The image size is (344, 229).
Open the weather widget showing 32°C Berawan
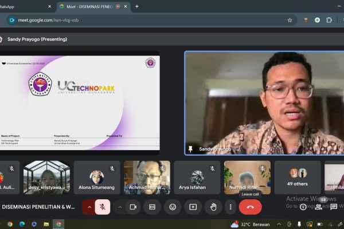pyautogui.click(x=250, y=224)
